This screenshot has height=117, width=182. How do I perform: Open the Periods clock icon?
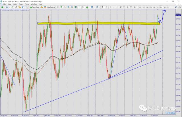tap(92, 7)
